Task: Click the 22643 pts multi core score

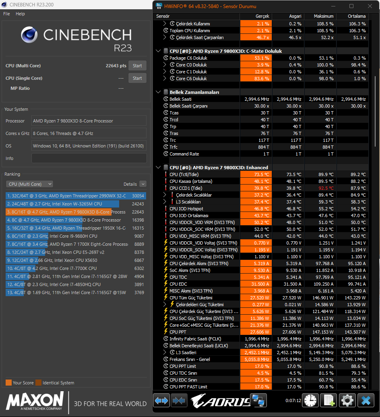Action: [116, 66]
